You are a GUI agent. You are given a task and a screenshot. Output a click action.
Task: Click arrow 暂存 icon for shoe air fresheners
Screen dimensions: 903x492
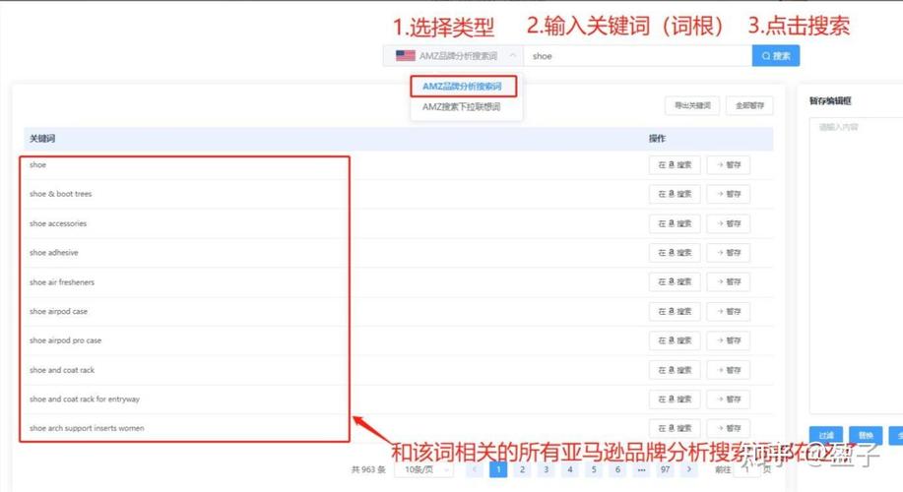(729, 282)
